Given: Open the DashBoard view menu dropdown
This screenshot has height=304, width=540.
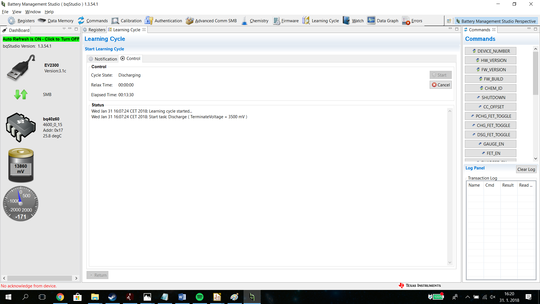Looking at the screenshot, I should [x=64, y=29].
